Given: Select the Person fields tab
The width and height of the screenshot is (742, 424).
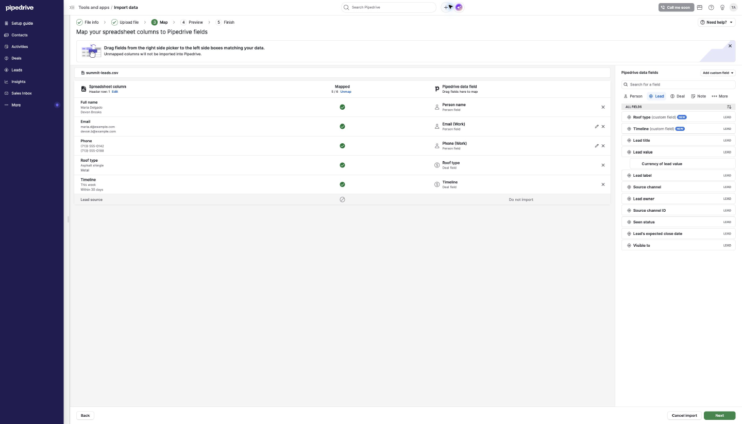Looking at the screenshot, I should (x=633, y=96).
